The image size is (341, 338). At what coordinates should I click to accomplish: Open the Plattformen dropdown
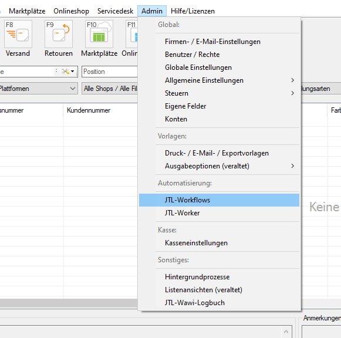click(x=38, y=89)
